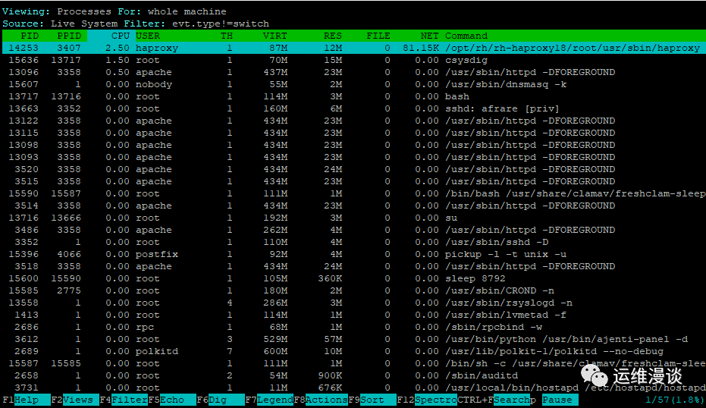Open the F8 Actions menu
This screenshot has width=706, height=408.
pos(321,400)
